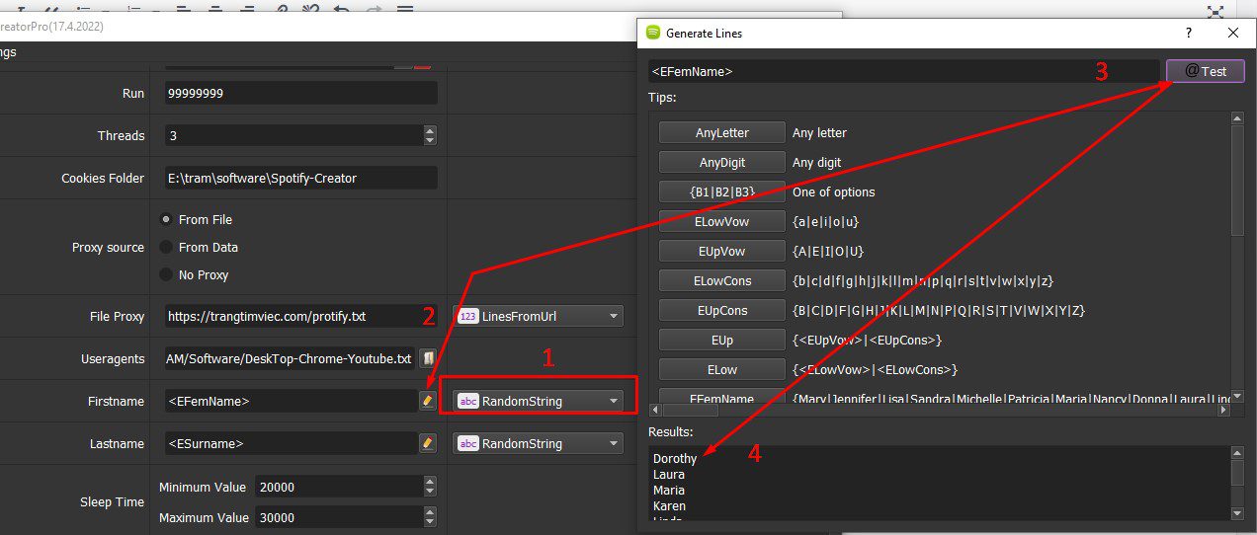Select the From File proxy source
Screen dimensions: 1257x535
(166, 219)
